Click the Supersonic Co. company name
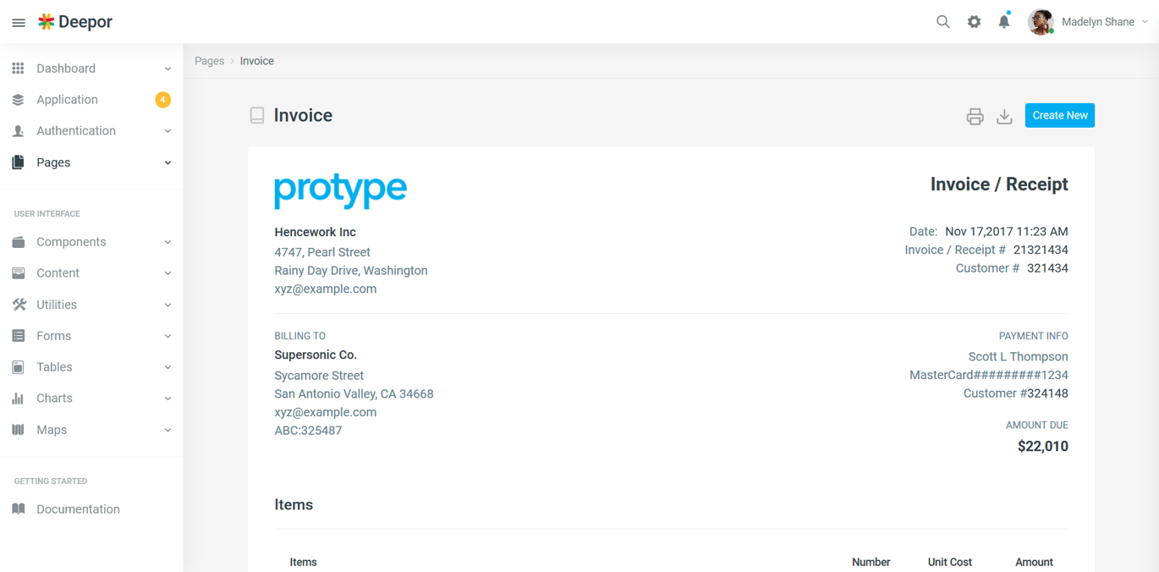This screenshot has height=572, width=1159. 316,355
